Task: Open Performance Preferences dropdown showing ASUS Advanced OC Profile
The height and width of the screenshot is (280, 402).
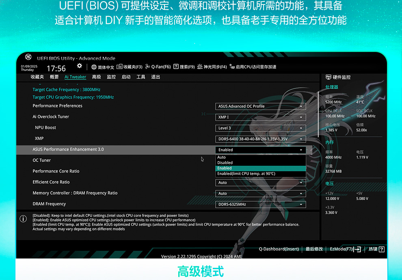Action: tap(260, 106)
